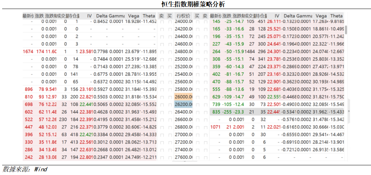Click the call-side IV column header

89,16
